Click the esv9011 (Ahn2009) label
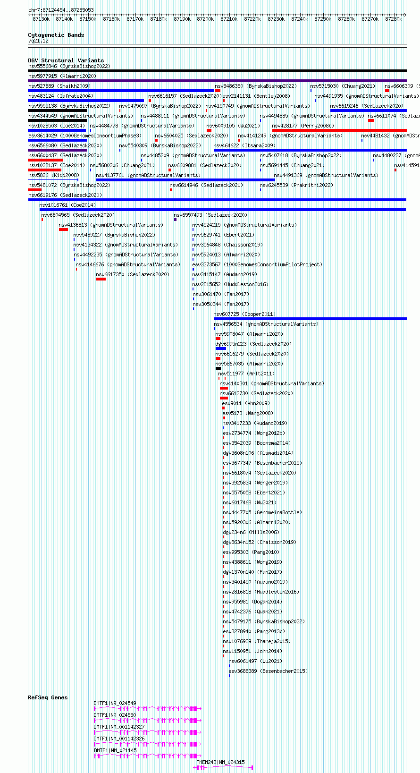 coord(246,403)
